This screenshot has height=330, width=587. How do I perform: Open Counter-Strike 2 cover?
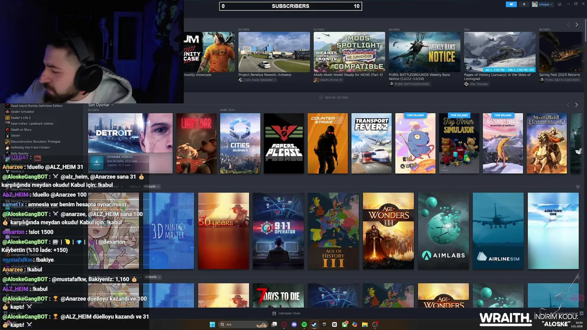click(x=328, y=143)
